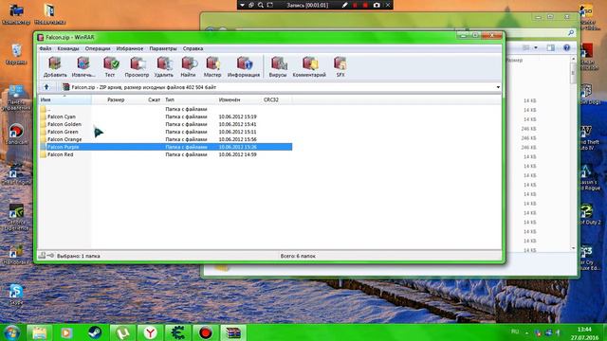Open the Справка menu

[x=193, y=48]
